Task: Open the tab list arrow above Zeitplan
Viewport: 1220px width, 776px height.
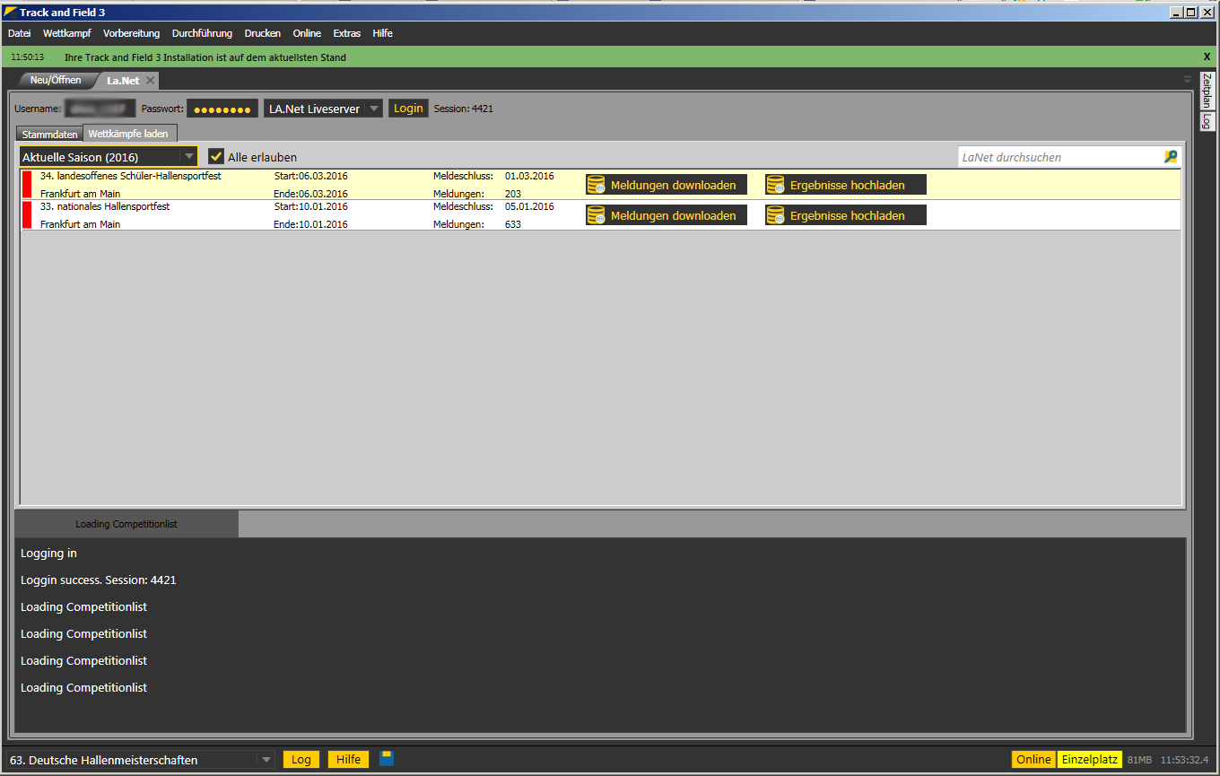Action: (x=1188, y=80)
